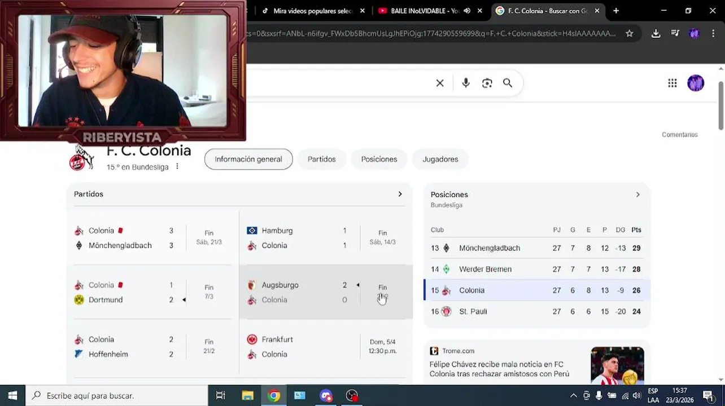Open Chrome downloads
This screenshot has width=725, height=406.
(656, 33)
